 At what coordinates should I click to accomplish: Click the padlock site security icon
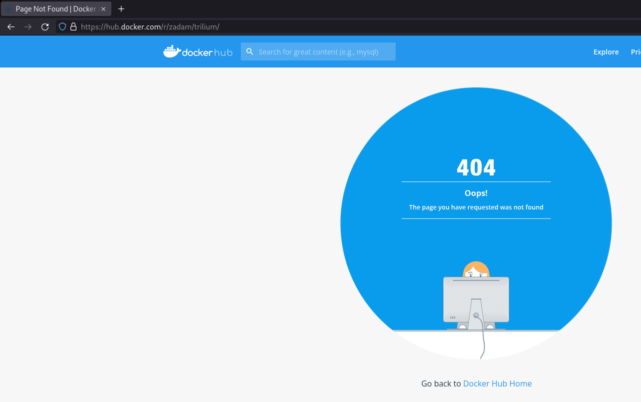pyautogui.click(x=73, y=26)
